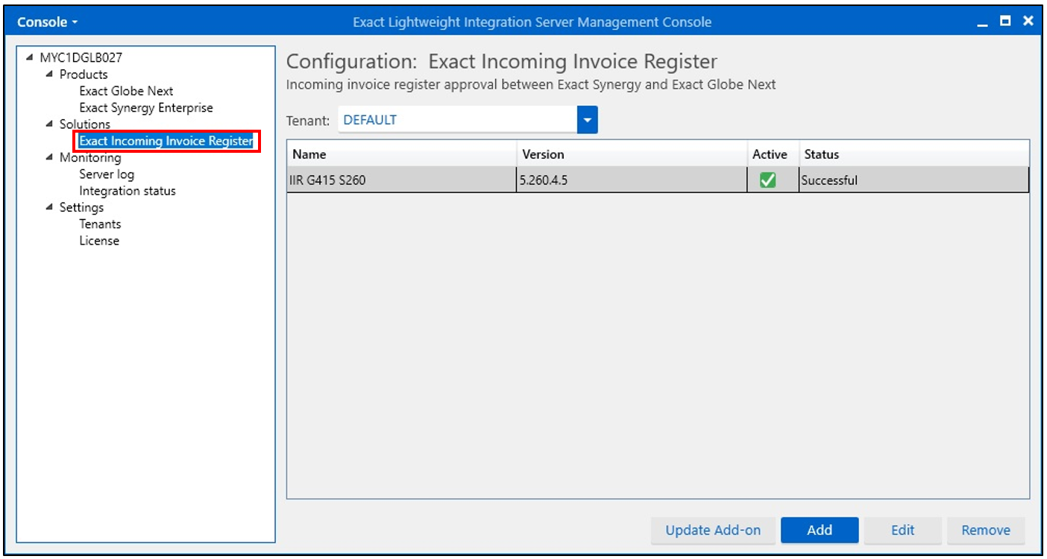Maximize the Management Console window

coord(1006,21)
